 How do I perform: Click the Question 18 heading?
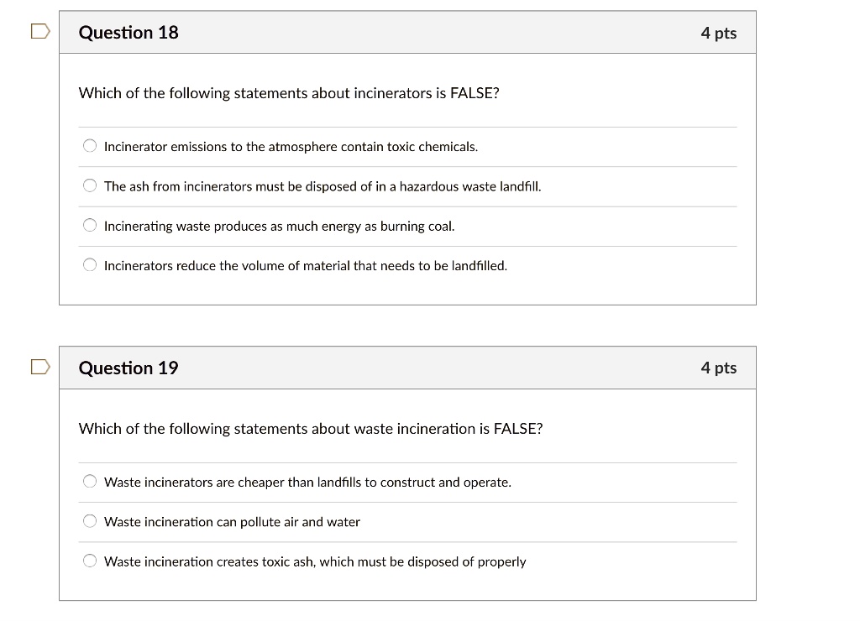[128, 32]
